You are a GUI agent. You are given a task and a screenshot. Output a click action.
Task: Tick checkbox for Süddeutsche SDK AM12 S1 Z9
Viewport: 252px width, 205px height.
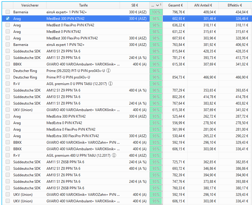(x=8, y=90)
